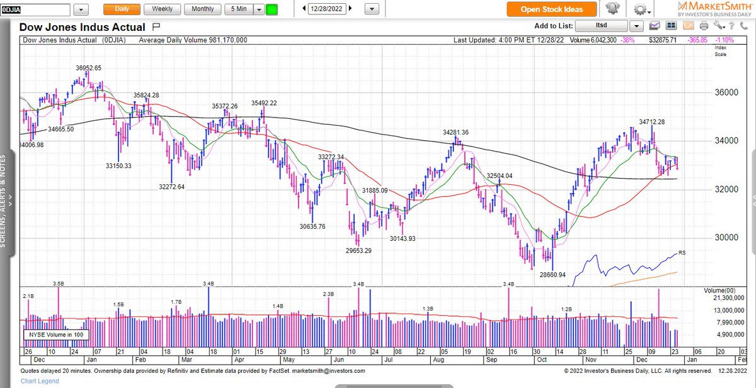
Task: Toggle the green real-time indicator
Action: point(272,9)
